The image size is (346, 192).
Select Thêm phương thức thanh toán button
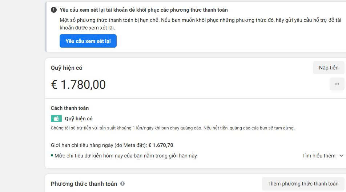303,184
